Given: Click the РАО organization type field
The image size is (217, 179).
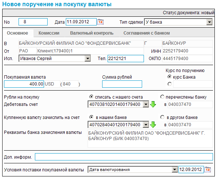Looking at the screenshot, I should coord(27,51).
